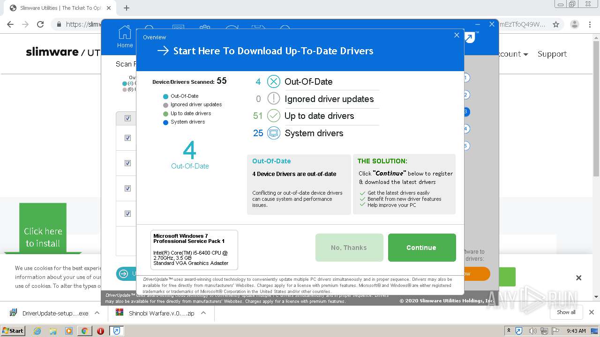Click the clock showing 9:43 AM
Screen dimensions: 600x337
576,331
